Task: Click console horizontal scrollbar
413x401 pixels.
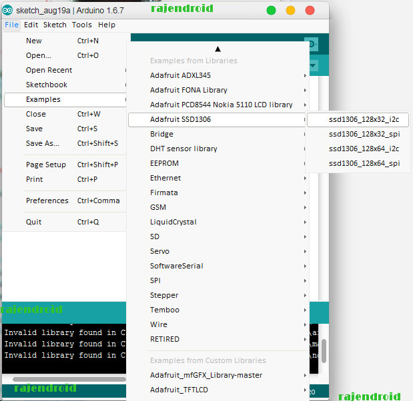Action: [x=69, y=380]
